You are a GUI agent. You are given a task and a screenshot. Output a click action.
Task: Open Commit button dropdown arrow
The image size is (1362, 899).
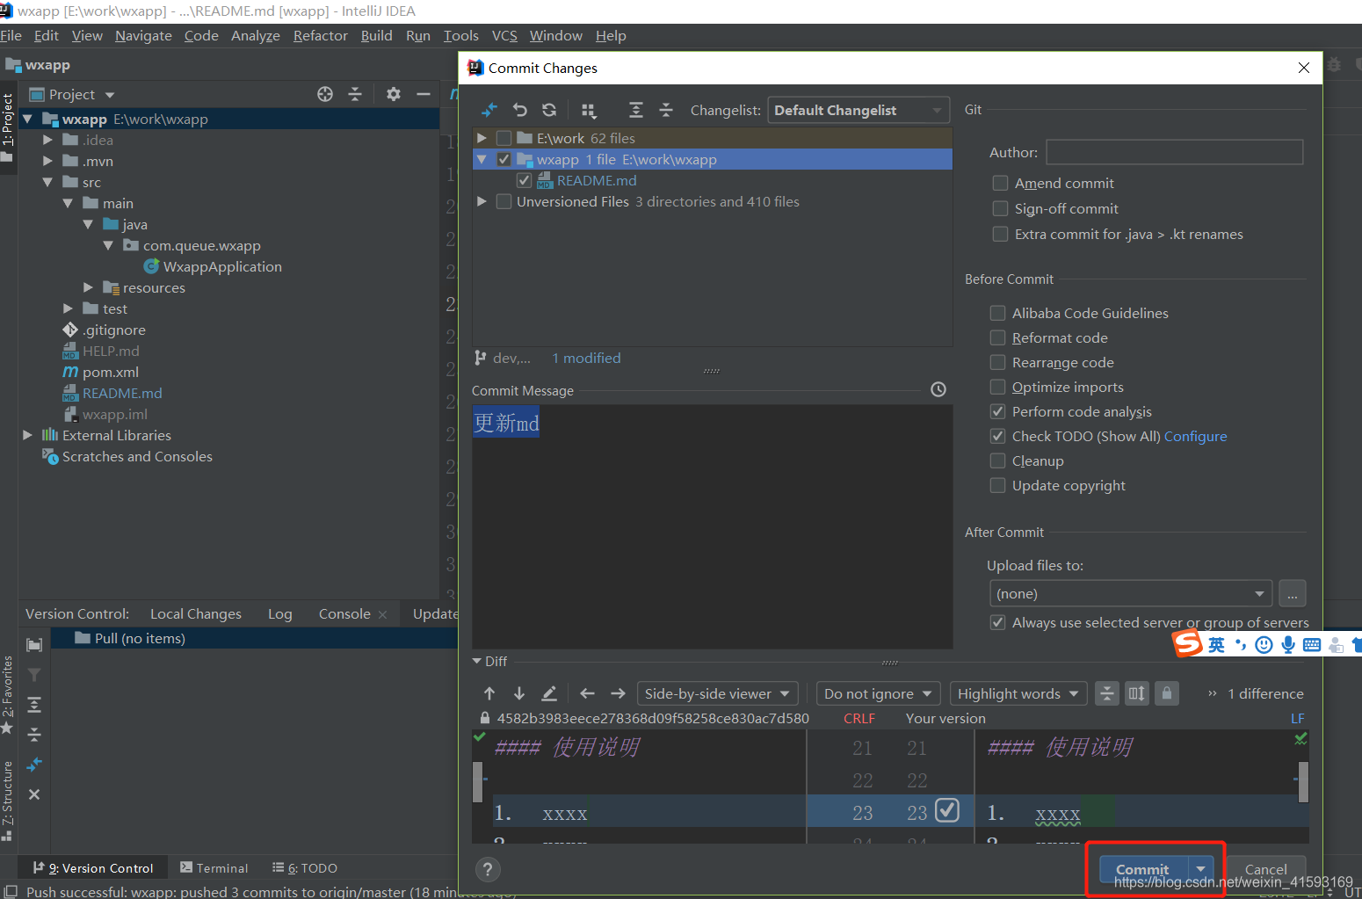(1201, 868)
